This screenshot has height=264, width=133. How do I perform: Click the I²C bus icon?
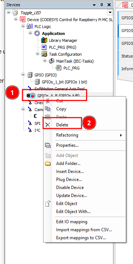point(30,130)
